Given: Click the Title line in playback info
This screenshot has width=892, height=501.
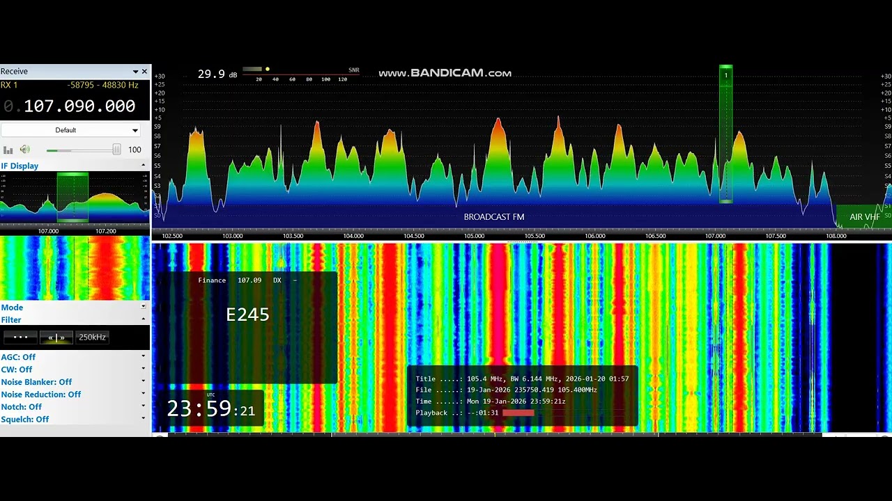Looking at the screenshot, I should (x=522, y=379).
